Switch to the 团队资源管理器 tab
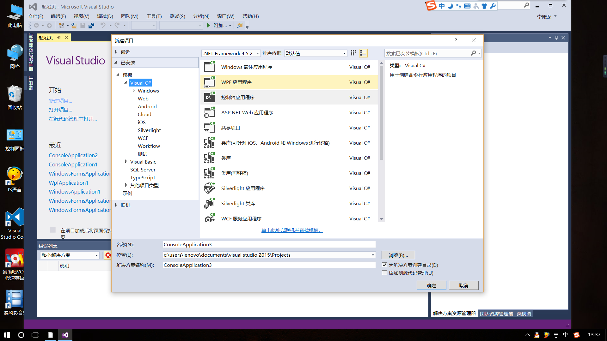Image resolution: width=607 pixels, height=341 pixels. pyautogui.click(x=496, y=314)
